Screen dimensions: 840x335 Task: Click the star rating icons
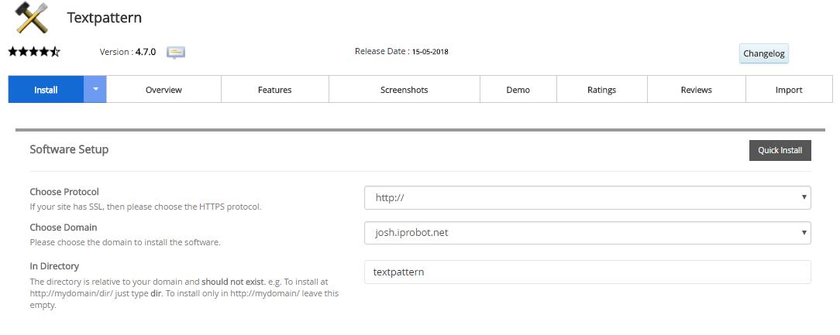tap(34, 52)
